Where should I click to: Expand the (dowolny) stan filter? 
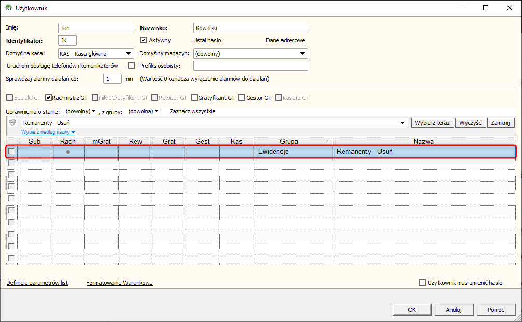click(x=81, y=111)
